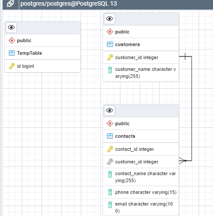Click the crow's foot end at contacts
Screen dimensions: 213x216
tap(182, 161)
